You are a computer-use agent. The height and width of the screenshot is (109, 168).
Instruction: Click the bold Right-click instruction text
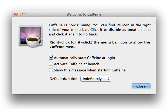click(99, 45)
